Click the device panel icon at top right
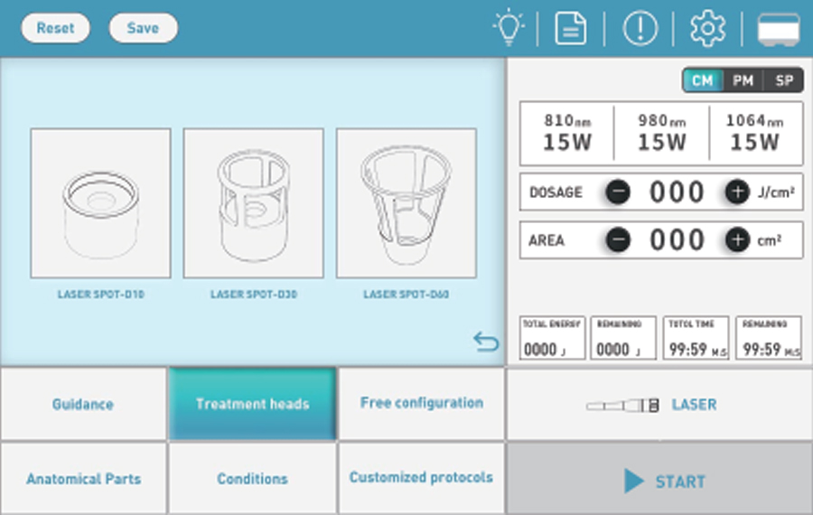This screenshot has height=515, width=813. coord(778,29)
